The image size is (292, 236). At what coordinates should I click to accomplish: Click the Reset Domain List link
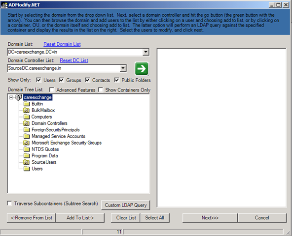click(x=62, y=44)
